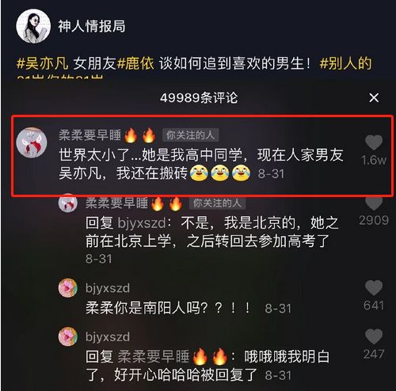Open 柔柔要早睡 username in top comment

pyautogui.click(x=89, y=135)
